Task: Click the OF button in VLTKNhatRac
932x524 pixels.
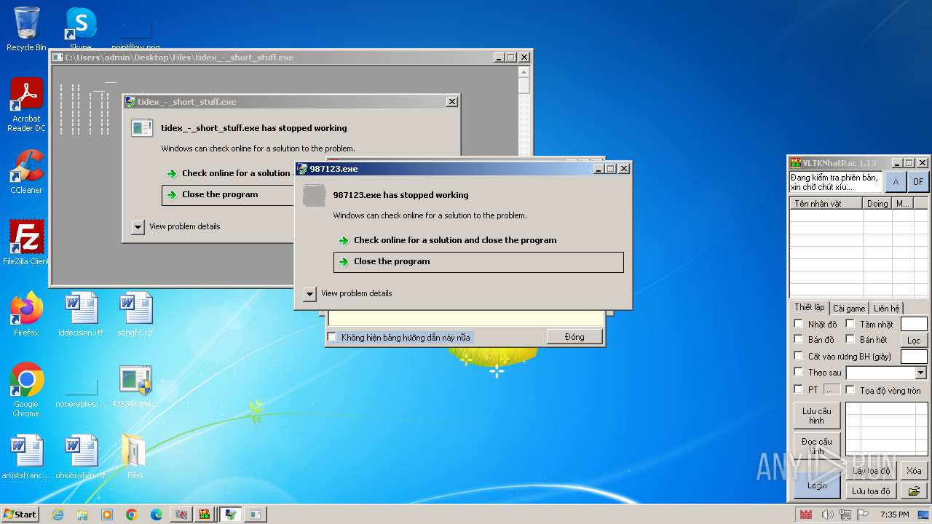Action: [918, 182]
